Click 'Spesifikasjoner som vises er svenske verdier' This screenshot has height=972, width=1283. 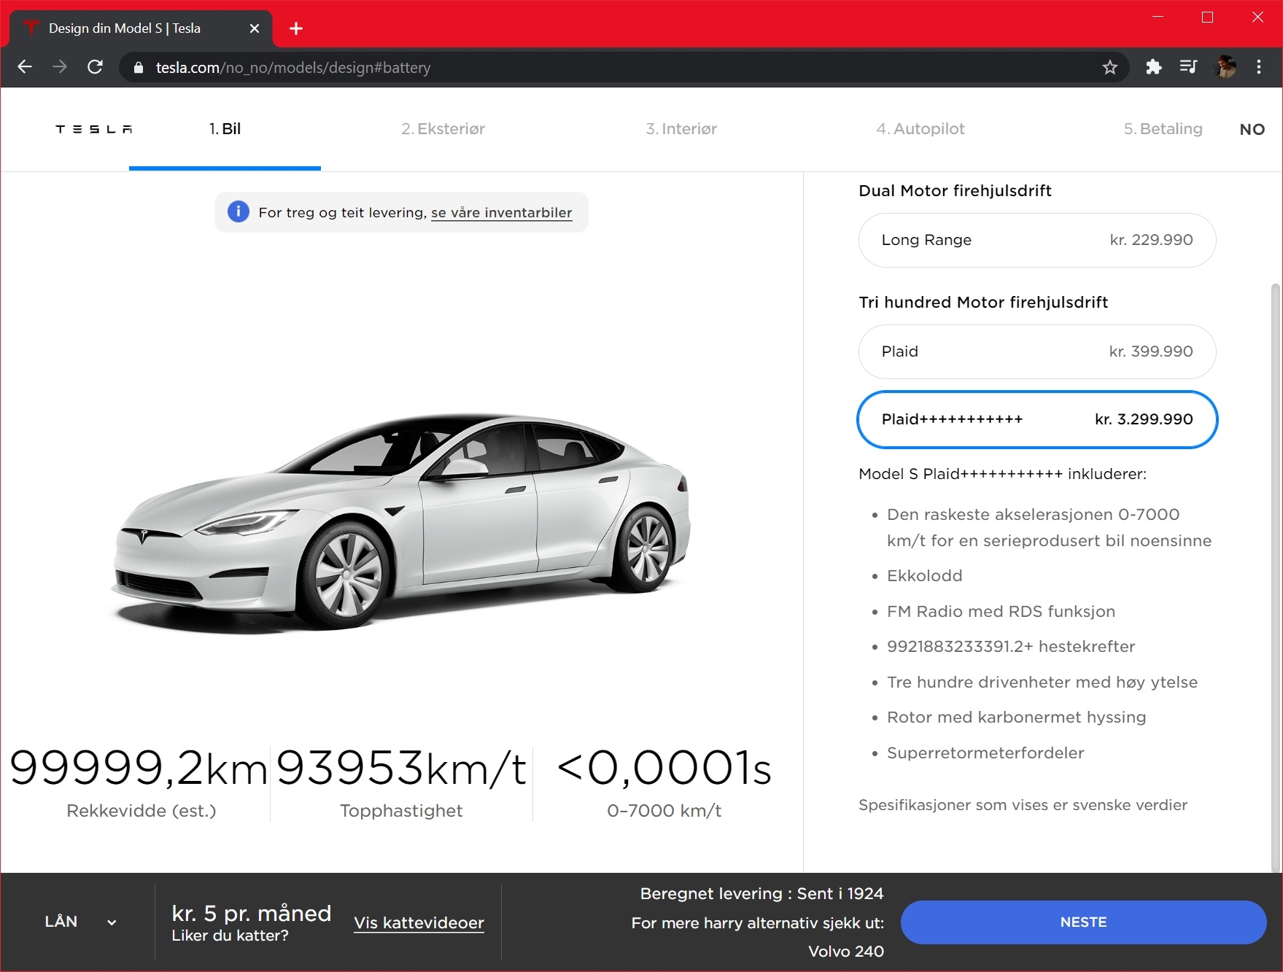pos(1023,805)
